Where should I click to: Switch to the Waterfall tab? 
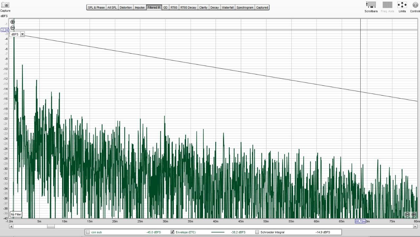228,8
